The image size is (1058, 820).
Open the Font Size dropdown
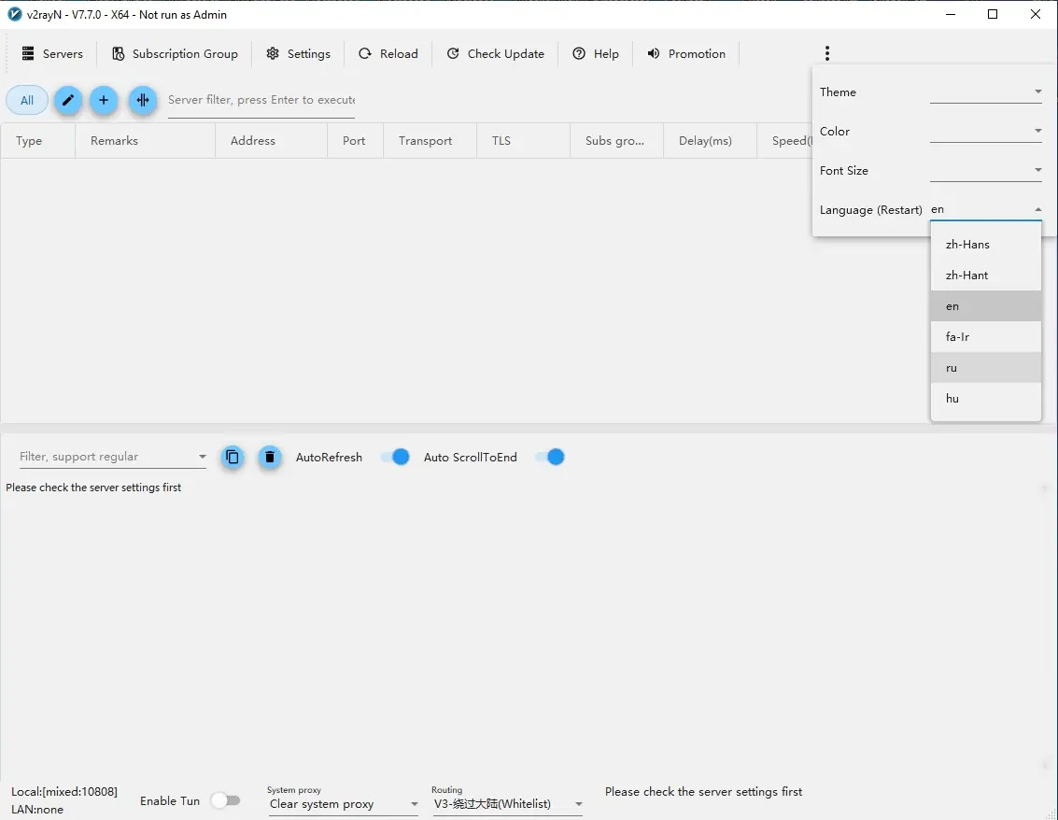click(986, 171)
